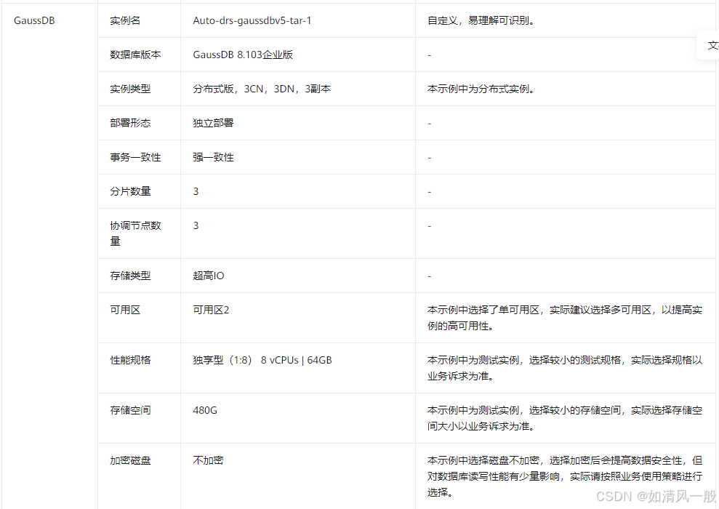The image size is (719, 509).
Task: Click the 实例类型 parameter label
Action: [x=130, y=89]
